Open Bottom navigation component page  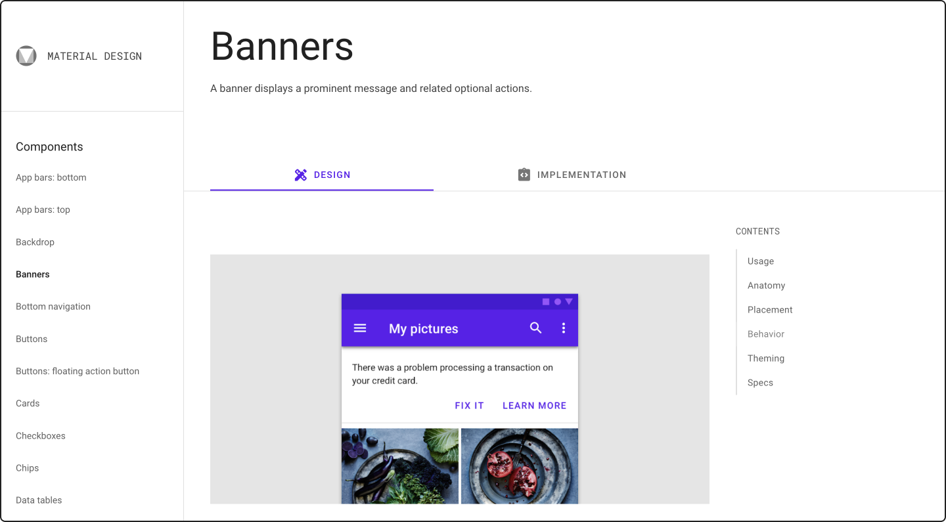(x=53, y=307)
